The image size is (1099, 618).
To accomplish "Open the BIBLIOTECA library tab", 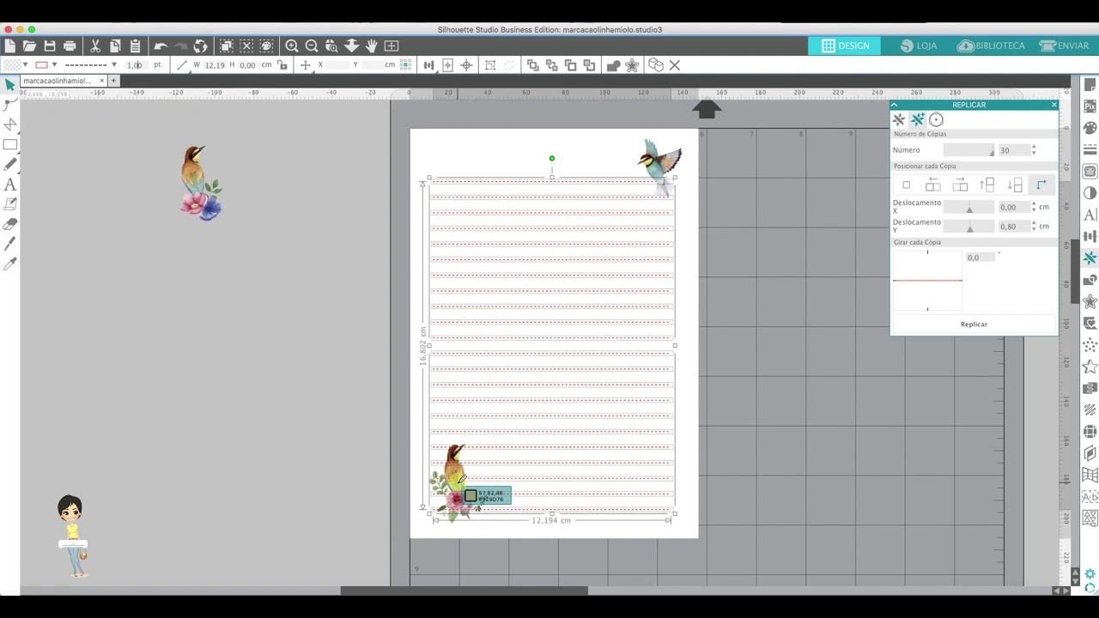I will point(991,45).
